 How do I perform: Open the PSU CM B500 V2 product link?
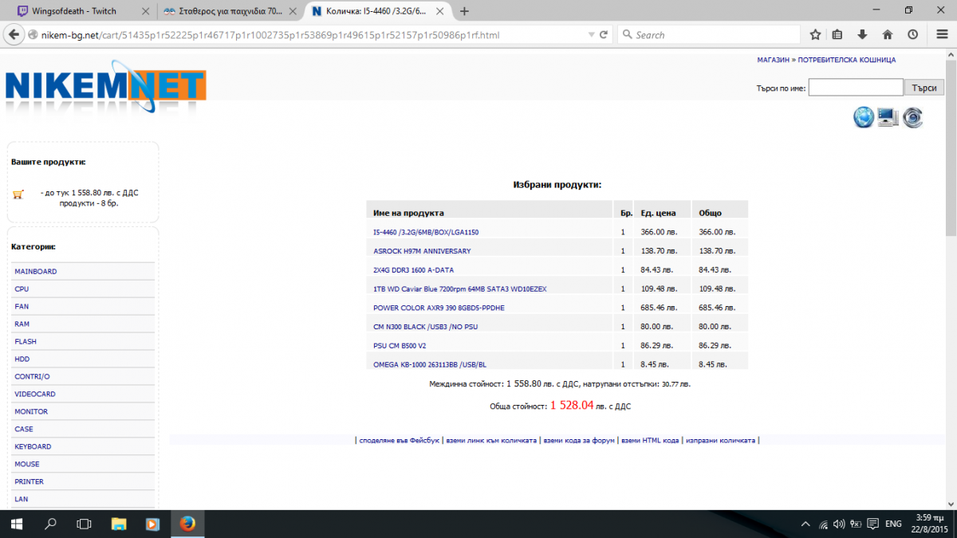point(400,346)
